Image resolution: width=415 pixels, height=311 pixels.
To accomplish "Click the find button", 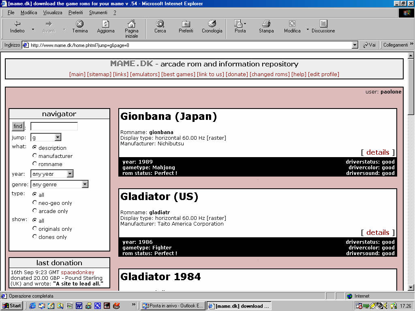I will 18,126.
